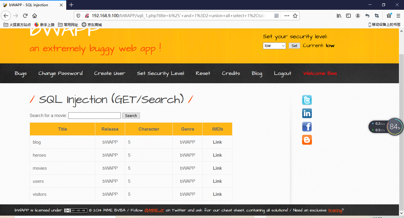Open the Facebook social icon

click(x=307, y=126)
